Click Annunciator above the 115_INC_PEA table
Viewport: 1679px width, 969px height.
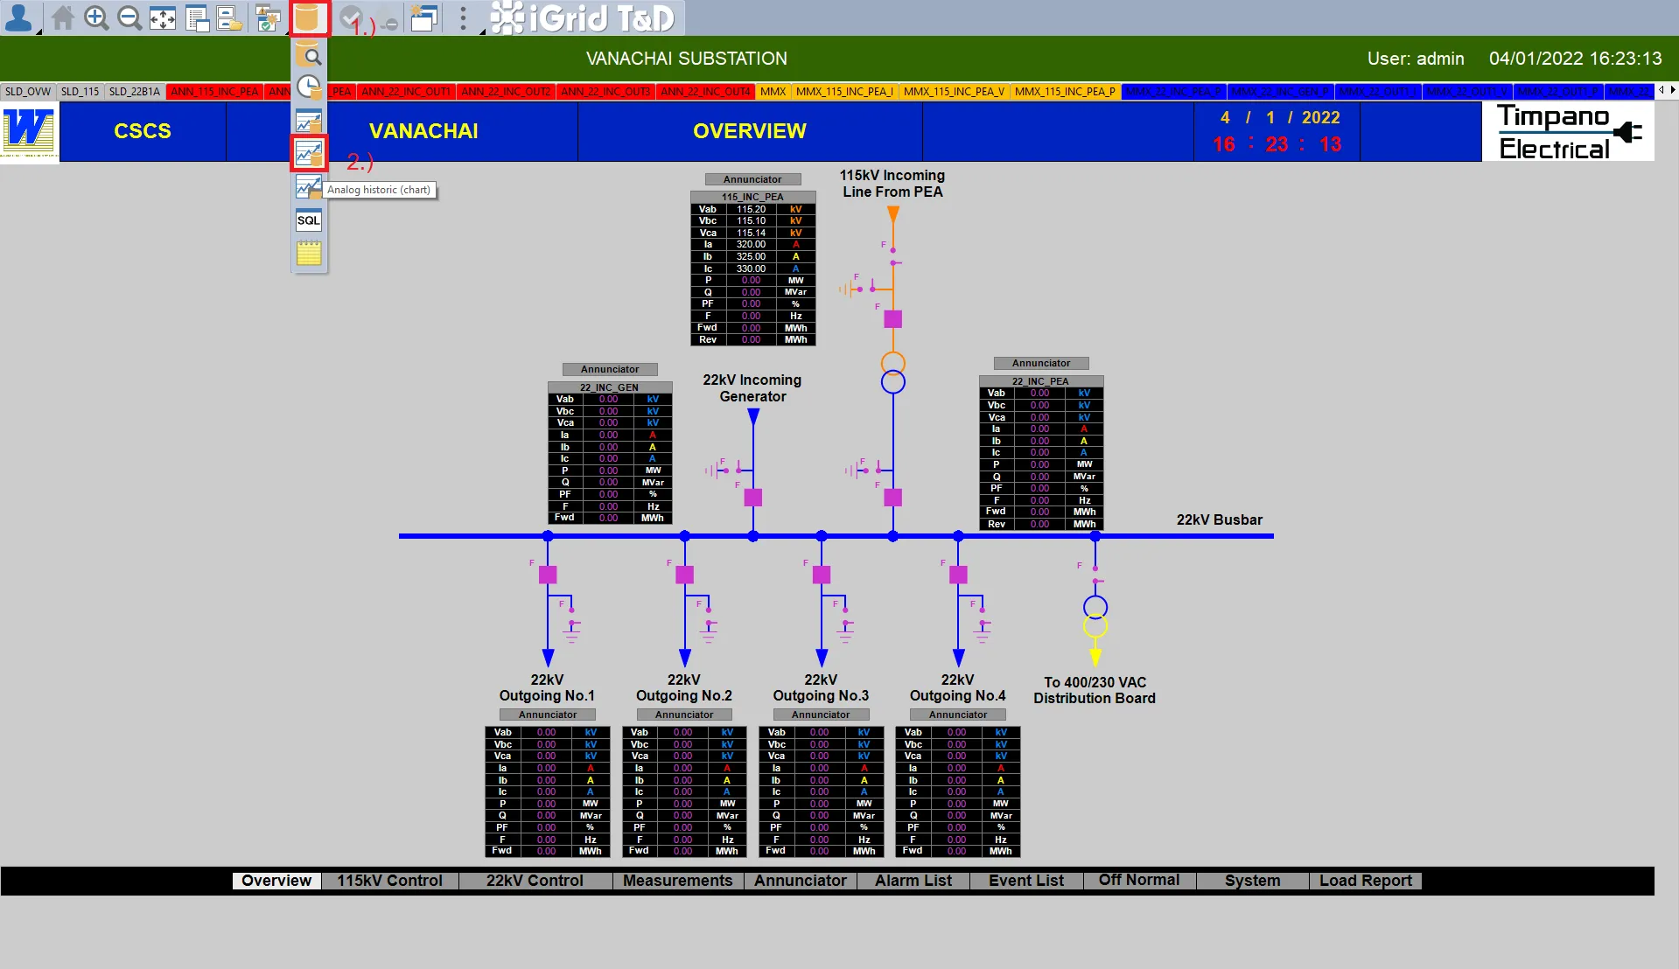point(752,179)
